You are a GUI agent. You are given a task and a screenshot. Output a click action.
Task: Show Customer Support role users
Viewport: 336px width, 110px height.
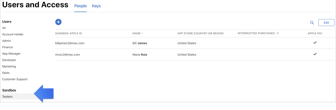point(15,79)
